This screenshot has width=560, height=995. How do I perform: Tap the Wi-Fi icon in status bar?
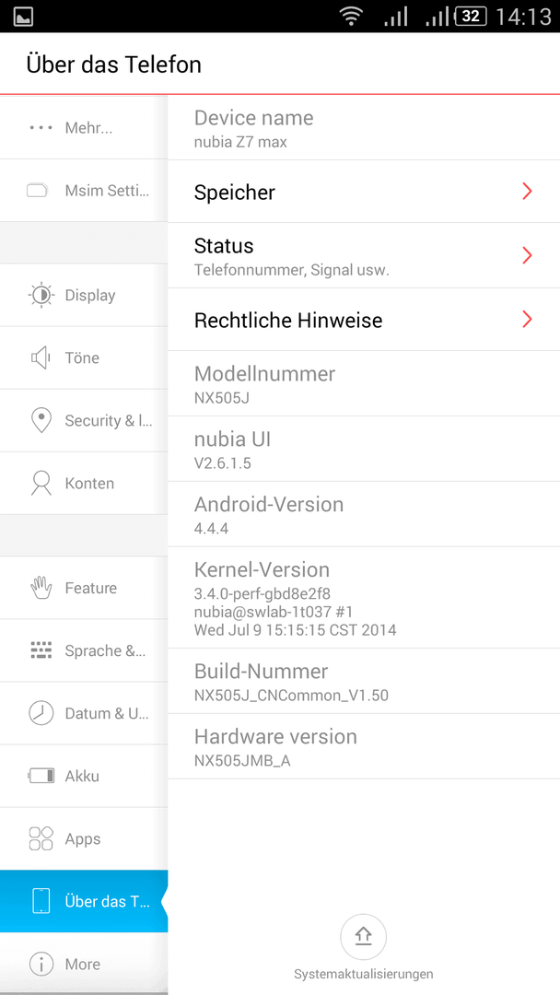point(351,17)
